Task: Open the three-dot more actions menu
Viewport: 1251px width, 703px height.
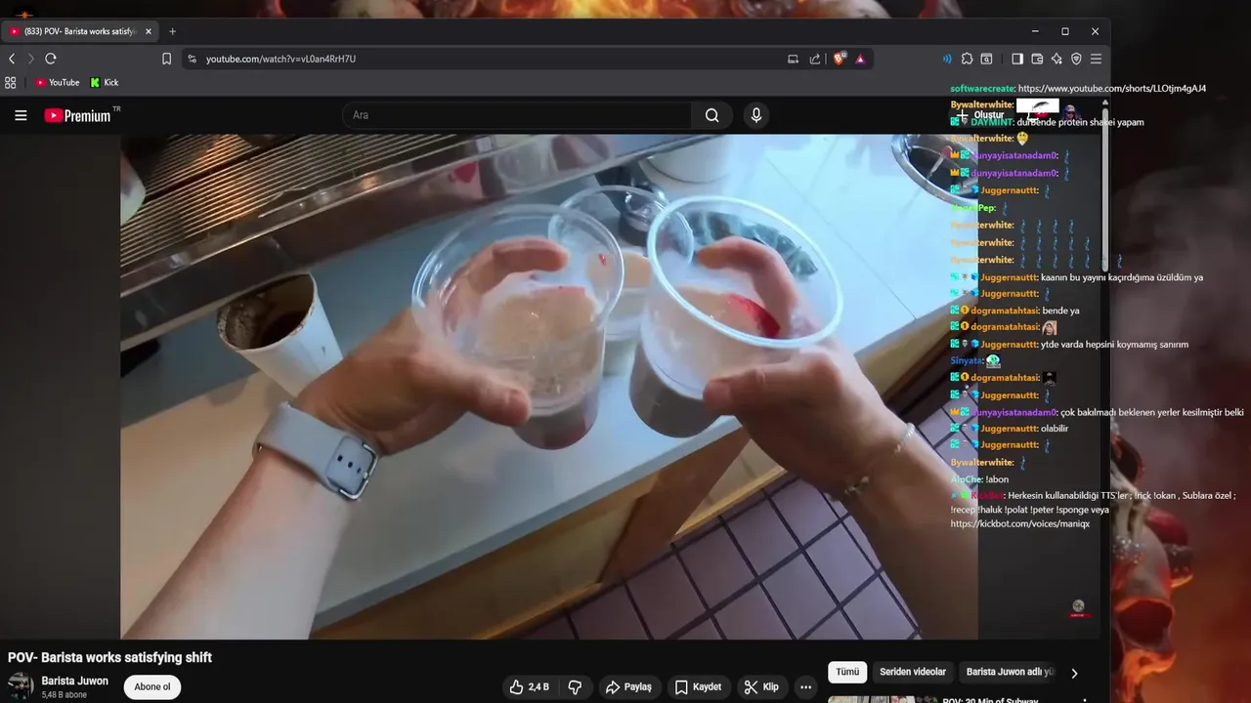Action: tap(805, 687)
